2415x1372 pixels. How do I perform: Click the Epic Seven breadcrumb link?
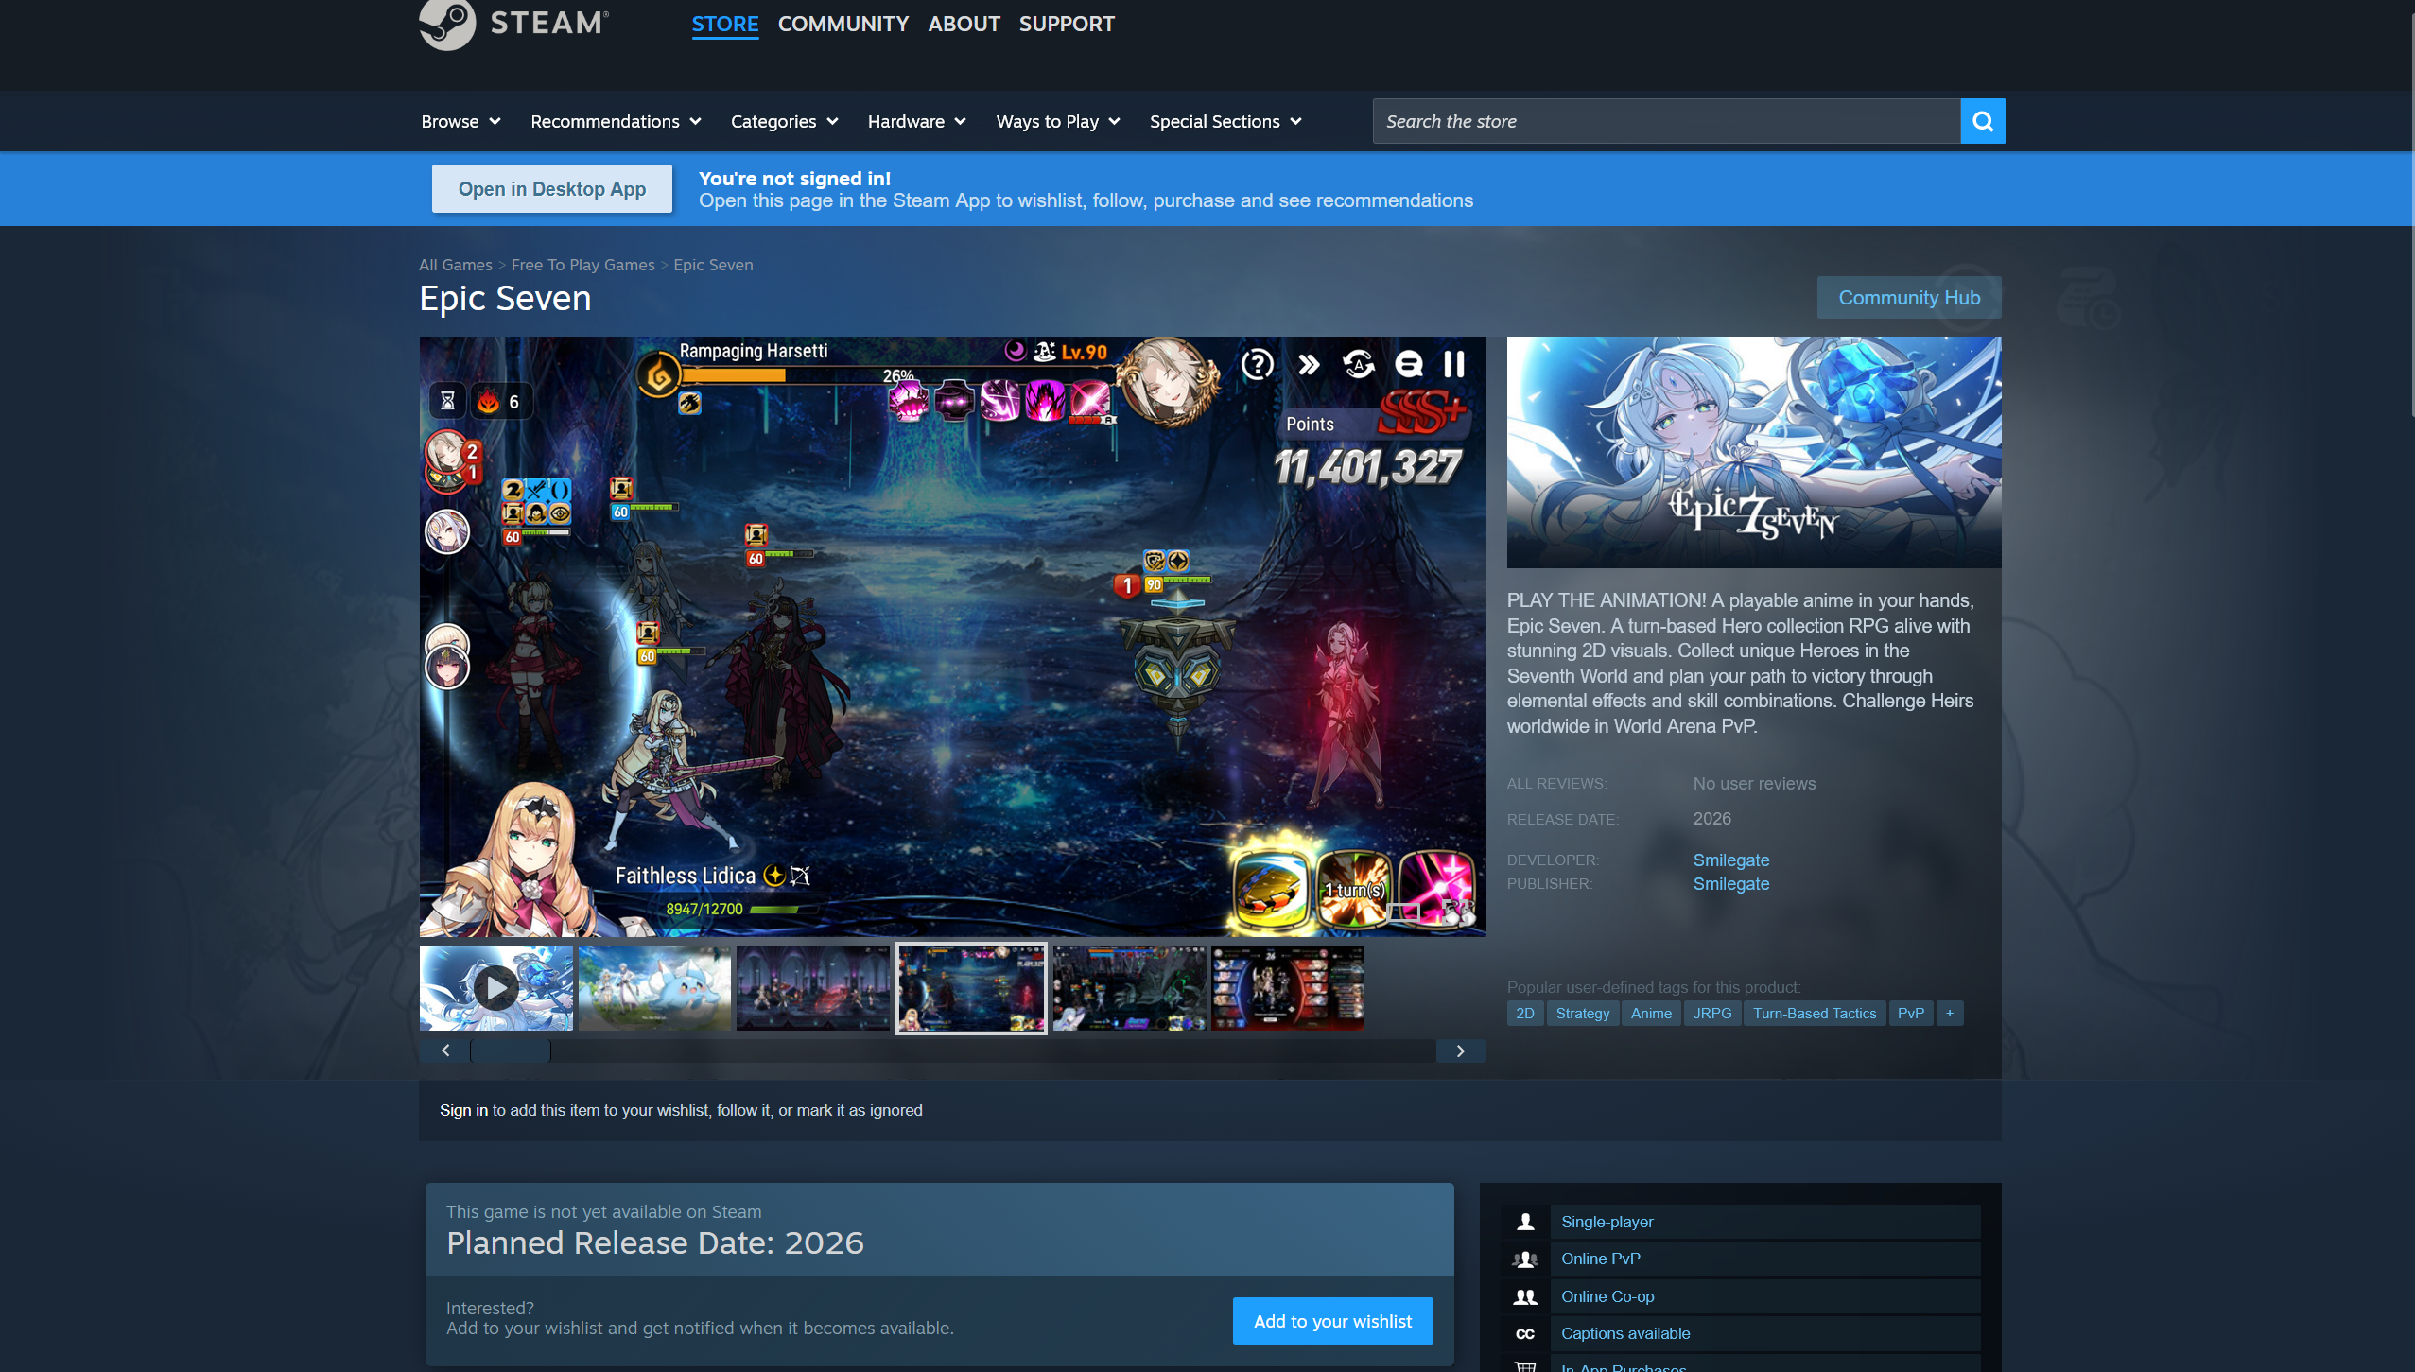point(714,265)
